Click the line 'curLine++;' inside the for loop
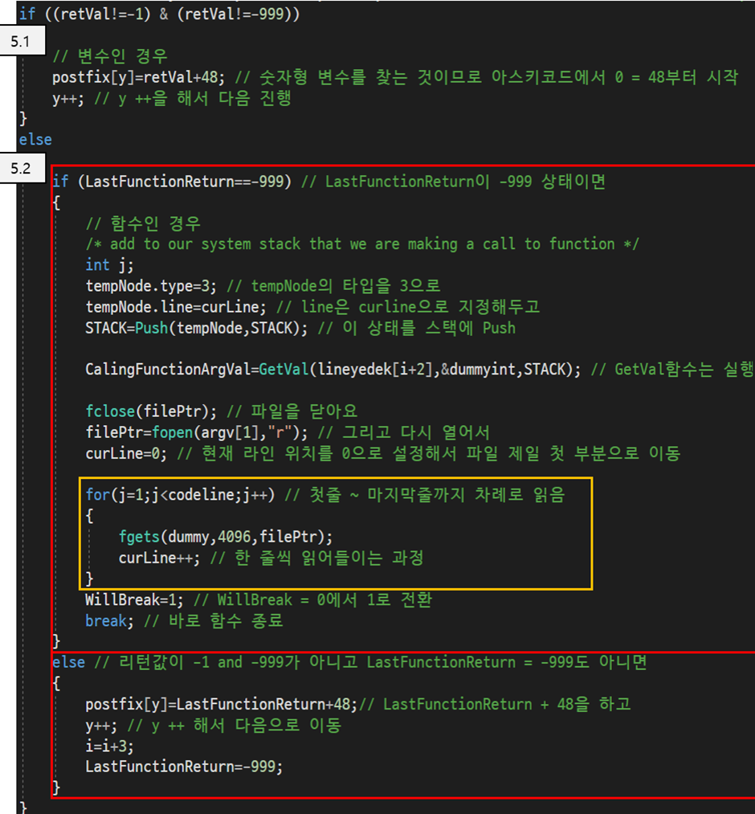755x814 pixels. coord(159,558)
